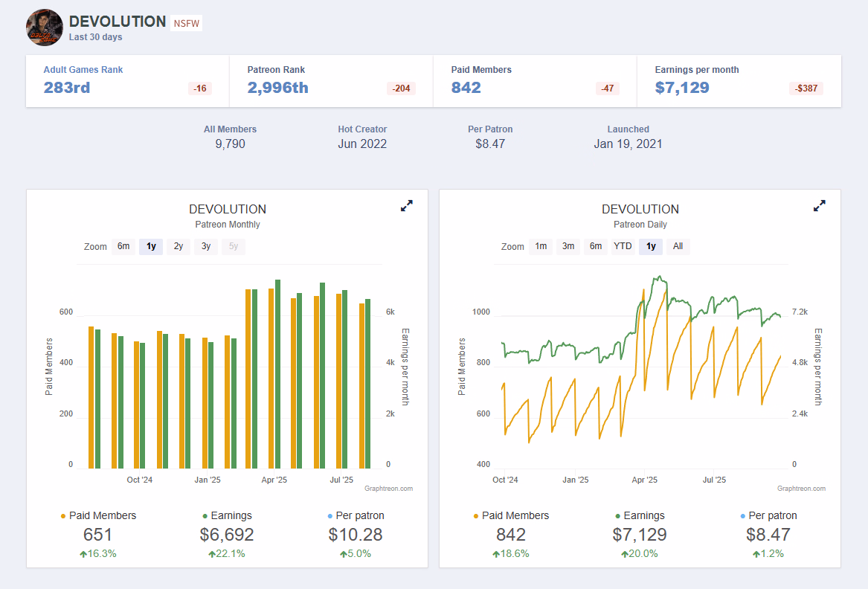The width and height of the screenshot is (868, 589).
Task: Toggle Earnings series in Daily chart legend
Action: point(640,515)
